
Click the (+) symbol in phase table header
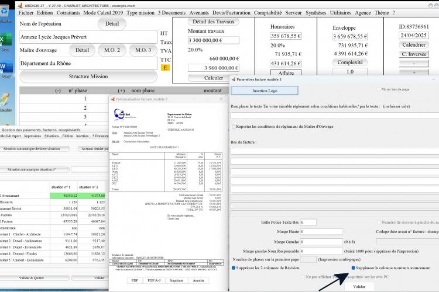click(121, 91)
